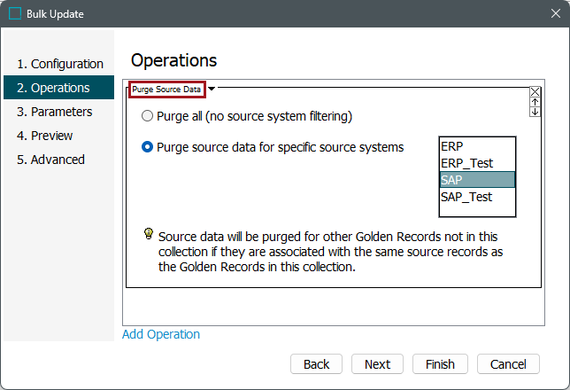
Task: Open the operation type dropdown arrow
Action: point(212,89)
